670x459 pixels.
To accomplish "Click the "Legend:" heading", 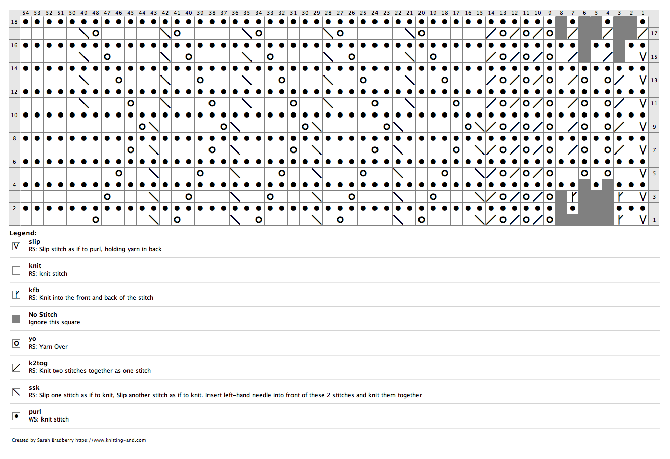I will (23, 233).
